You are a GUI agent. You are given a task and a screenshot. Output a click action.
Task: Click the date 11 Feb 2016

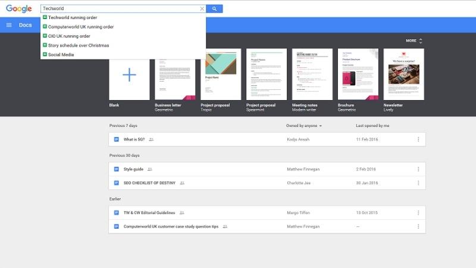367,139
